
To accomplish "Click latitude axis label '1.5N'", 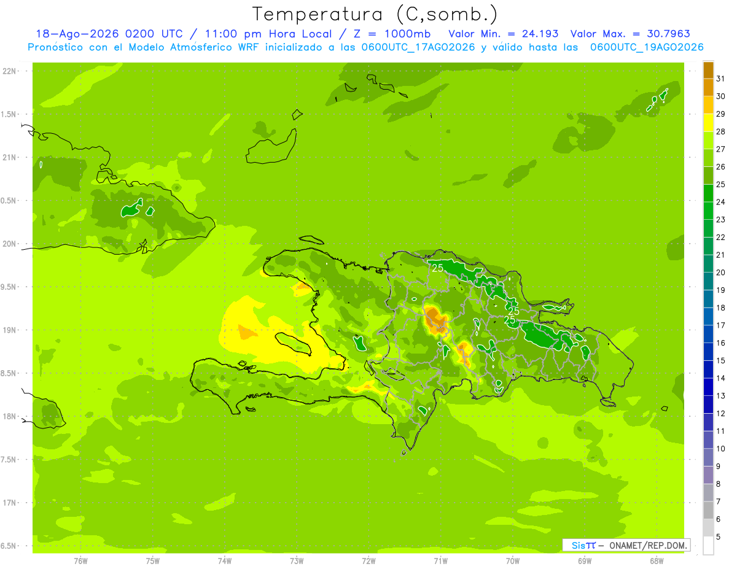I will tap(9, 115).
